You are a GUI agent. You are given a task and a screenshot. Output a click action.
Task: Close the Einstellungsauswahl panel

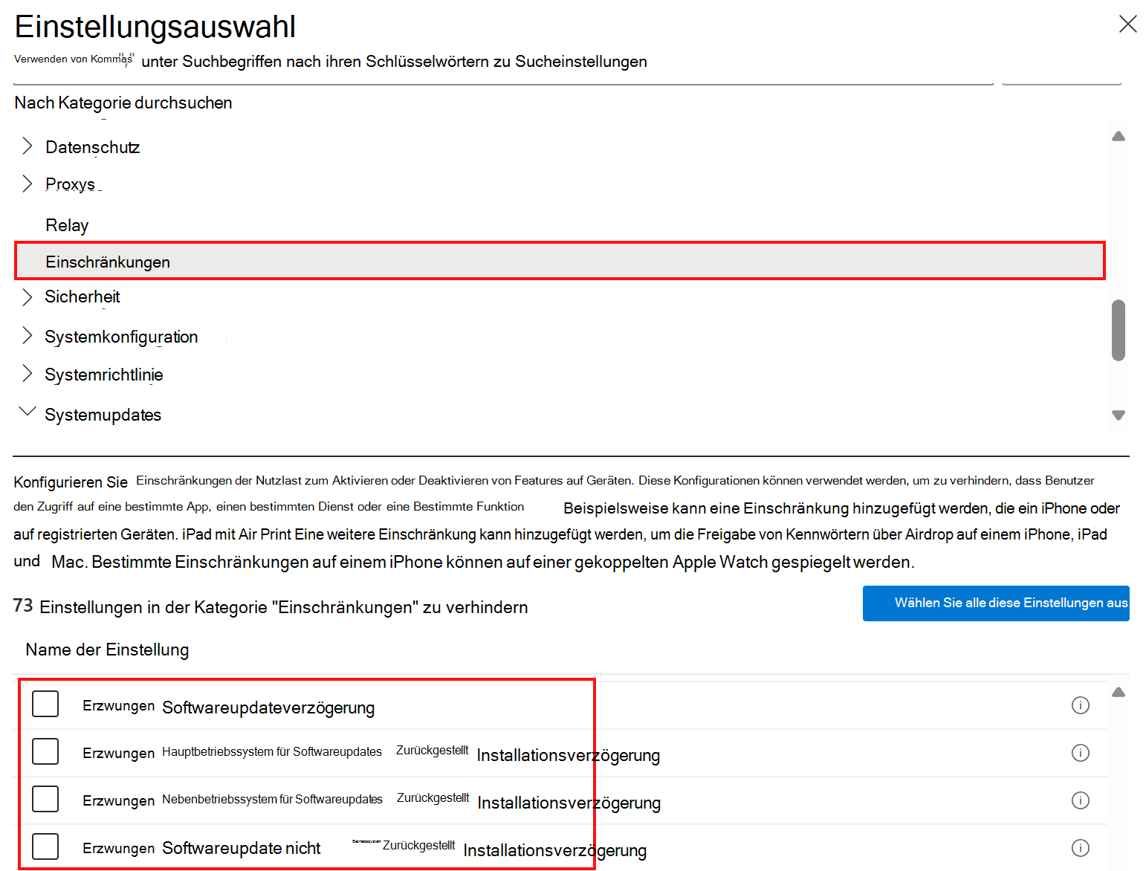tap(1127, 25)
